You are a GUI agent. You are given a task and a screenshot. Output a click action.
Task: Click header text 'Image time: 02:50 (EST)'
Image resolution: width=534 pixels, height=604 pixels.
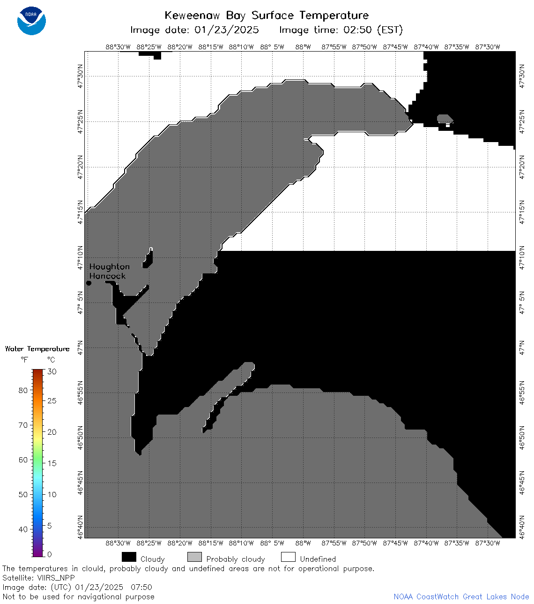point(341,30)
